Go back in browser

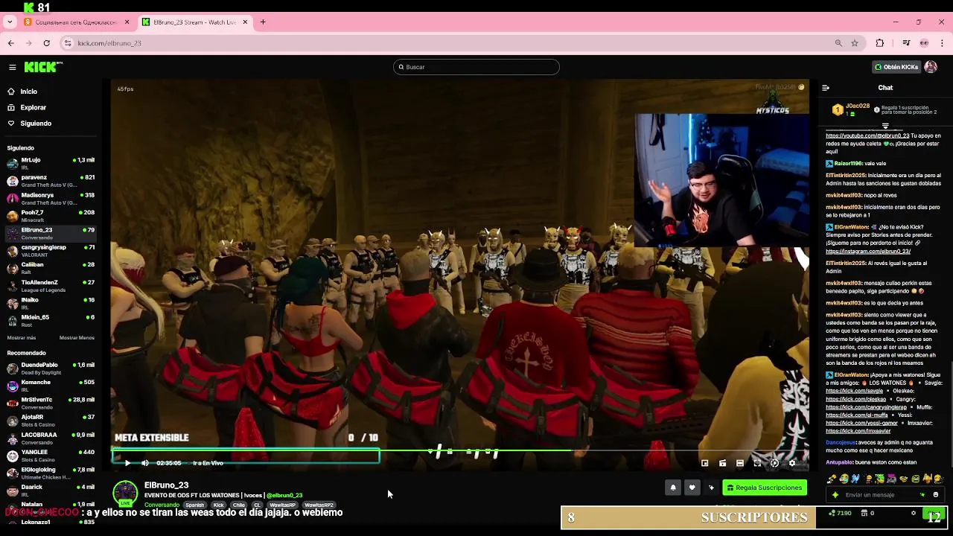11,43
